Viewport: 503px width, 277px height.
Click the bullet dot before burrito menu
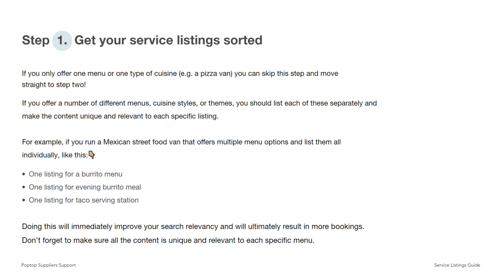coord(24,174)
